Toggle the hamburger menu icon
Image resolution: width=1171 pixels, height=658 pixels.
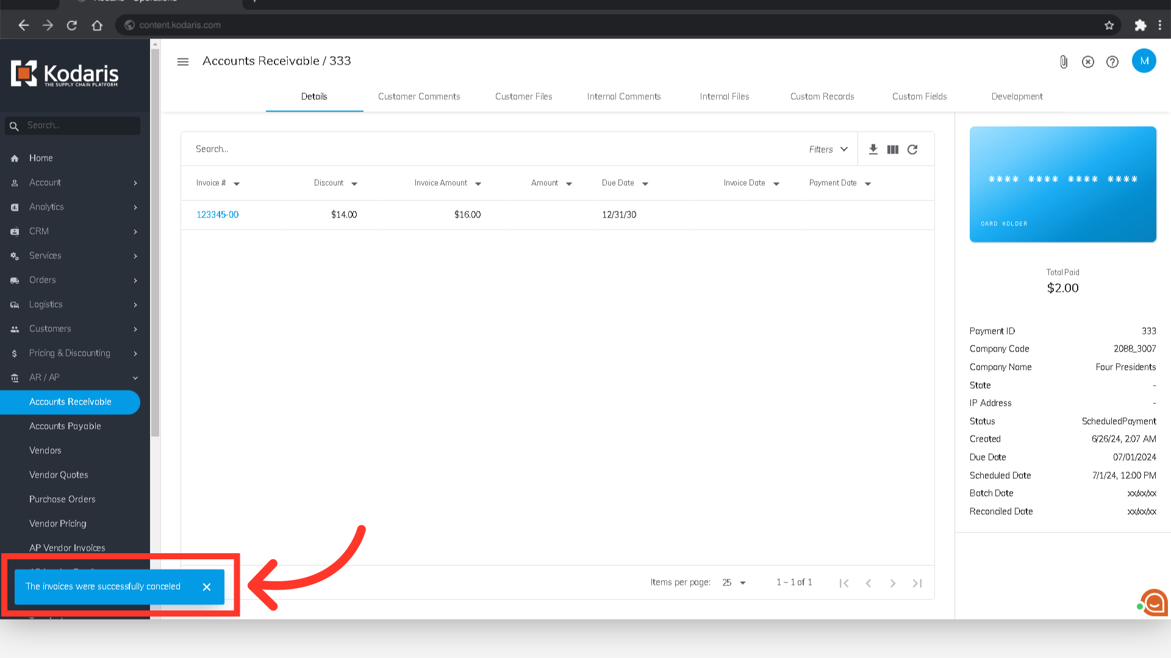point(183,62)
